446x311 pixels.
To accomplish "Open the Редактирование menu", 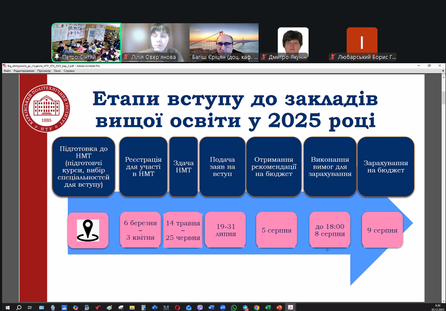I will 23,71.
